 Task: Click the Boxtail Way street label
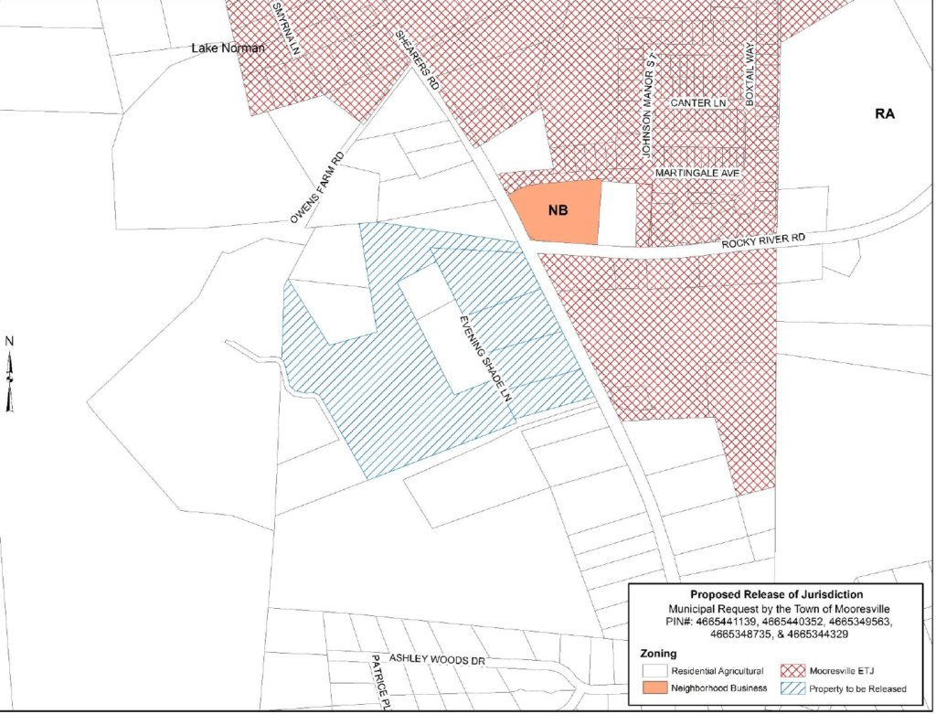tap(750, 74)
